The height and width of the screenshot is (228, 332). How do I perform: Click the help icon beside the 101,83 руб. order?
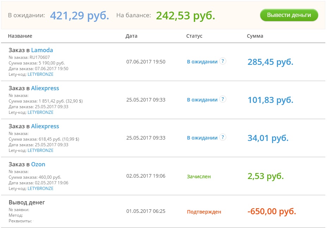[x=222, y=99]
